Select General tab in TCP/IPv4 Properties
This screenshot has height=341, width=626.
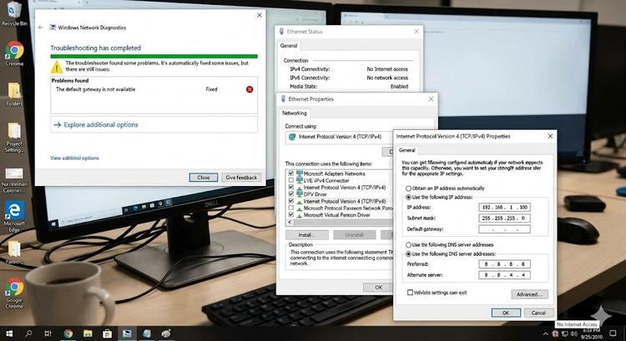(x=406, y=150)
